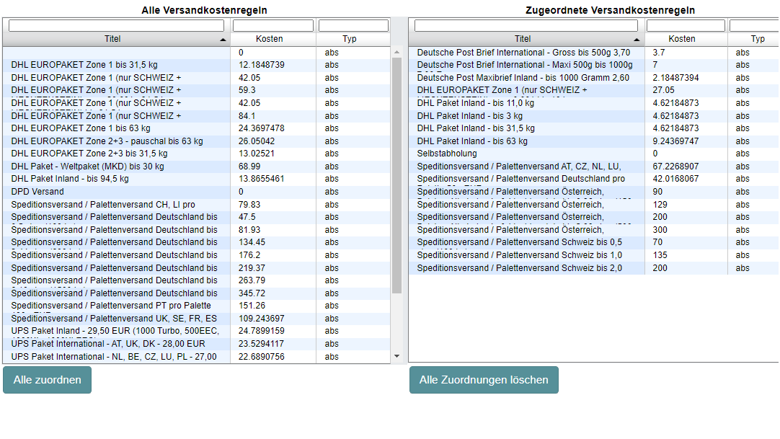
Task: Select DHL Paket Inland - bis 94,5 kg
Action: point(197,179)
